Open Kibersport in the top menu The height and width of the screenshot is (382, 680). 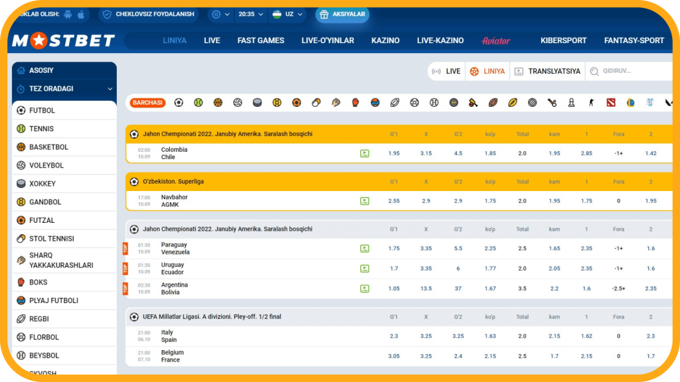[563, 40]
